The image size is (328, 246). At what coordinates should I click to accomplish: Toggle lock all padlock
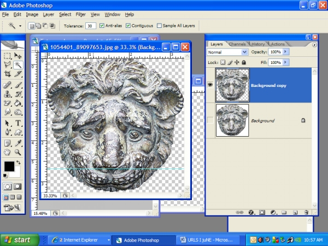coord(244,62)
